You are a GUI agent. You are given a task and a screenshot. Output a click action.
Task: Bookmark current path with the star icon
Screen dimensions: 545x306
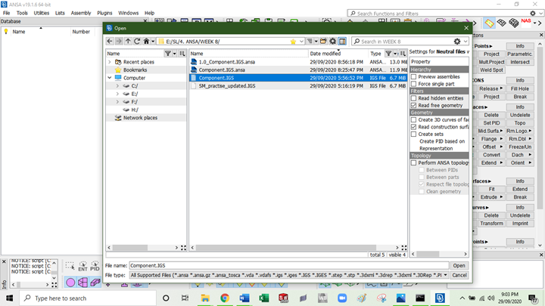293,42
